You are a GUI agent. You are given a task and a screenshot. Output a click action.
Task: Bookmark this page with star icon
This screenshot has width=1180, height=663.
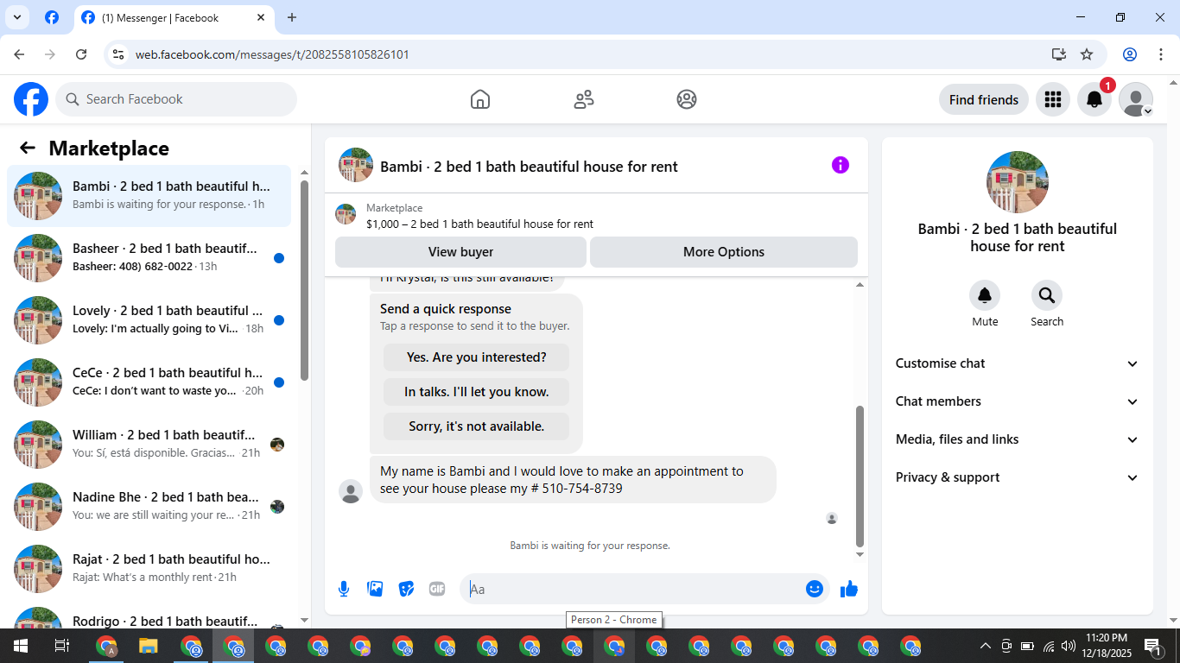coord(1087,54)
